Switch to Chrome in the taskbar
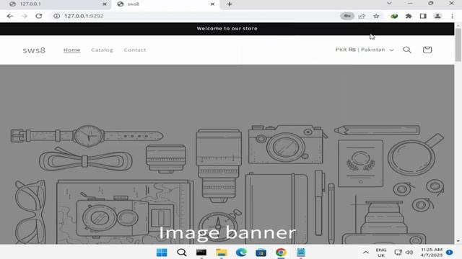This screenshot has width=462, height=259. [x=281, y=253]
